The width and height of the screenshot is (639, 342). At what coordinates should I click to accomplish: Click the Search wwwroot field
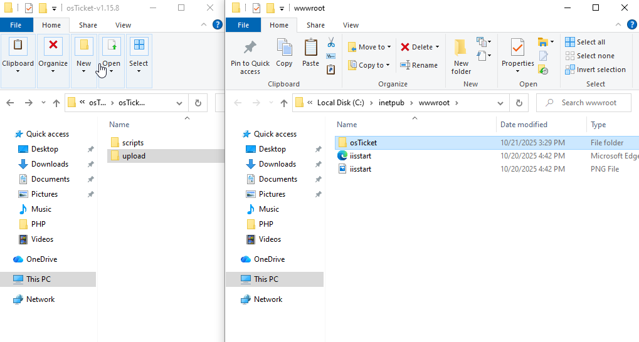pyautogui.click(x=584, y=103)
